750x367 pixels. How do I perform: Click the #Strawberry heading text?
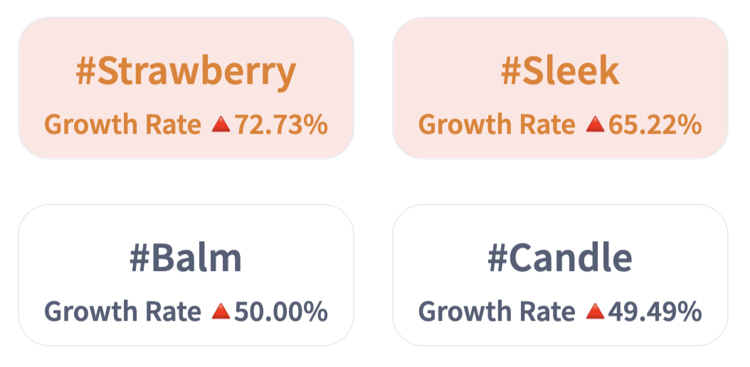(x=186, y=73)
